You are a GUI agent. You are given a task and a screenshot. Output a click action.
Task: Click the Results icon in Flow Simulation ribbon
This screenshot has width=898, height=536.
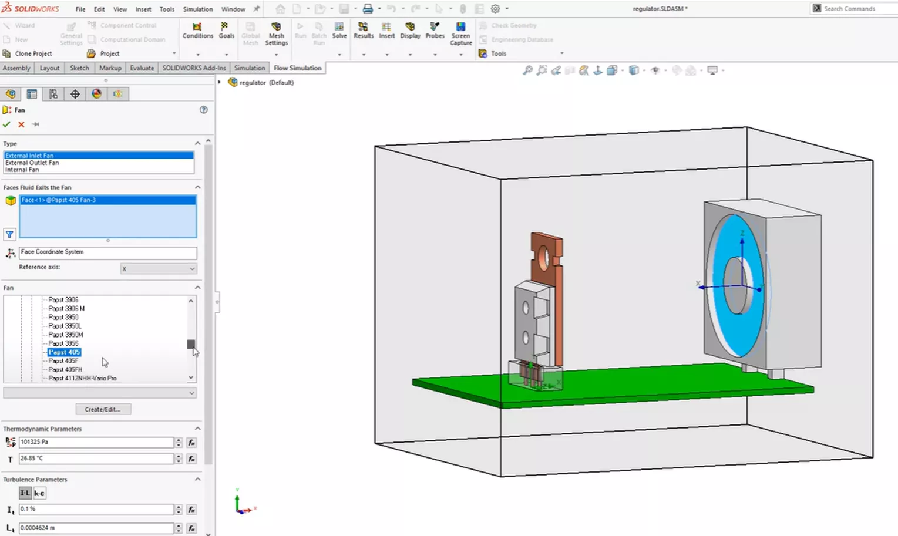click(364, 32)
